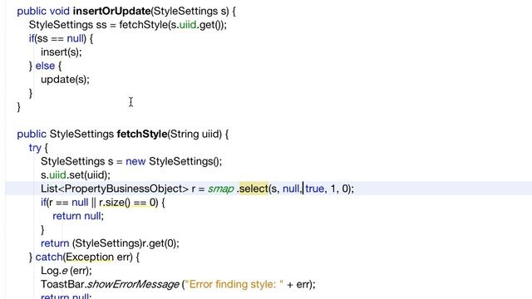The width and height of the screenshot is (532, 299).
Task: Click the return null inside the if block
Action: click(x=78, y=216)
